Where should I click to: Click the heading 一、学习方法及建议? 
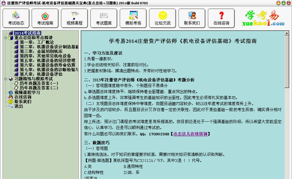(103, 53)
